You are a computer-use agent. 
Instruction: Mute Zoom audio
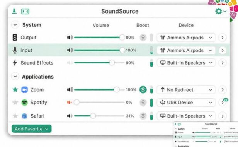[70, 90]
